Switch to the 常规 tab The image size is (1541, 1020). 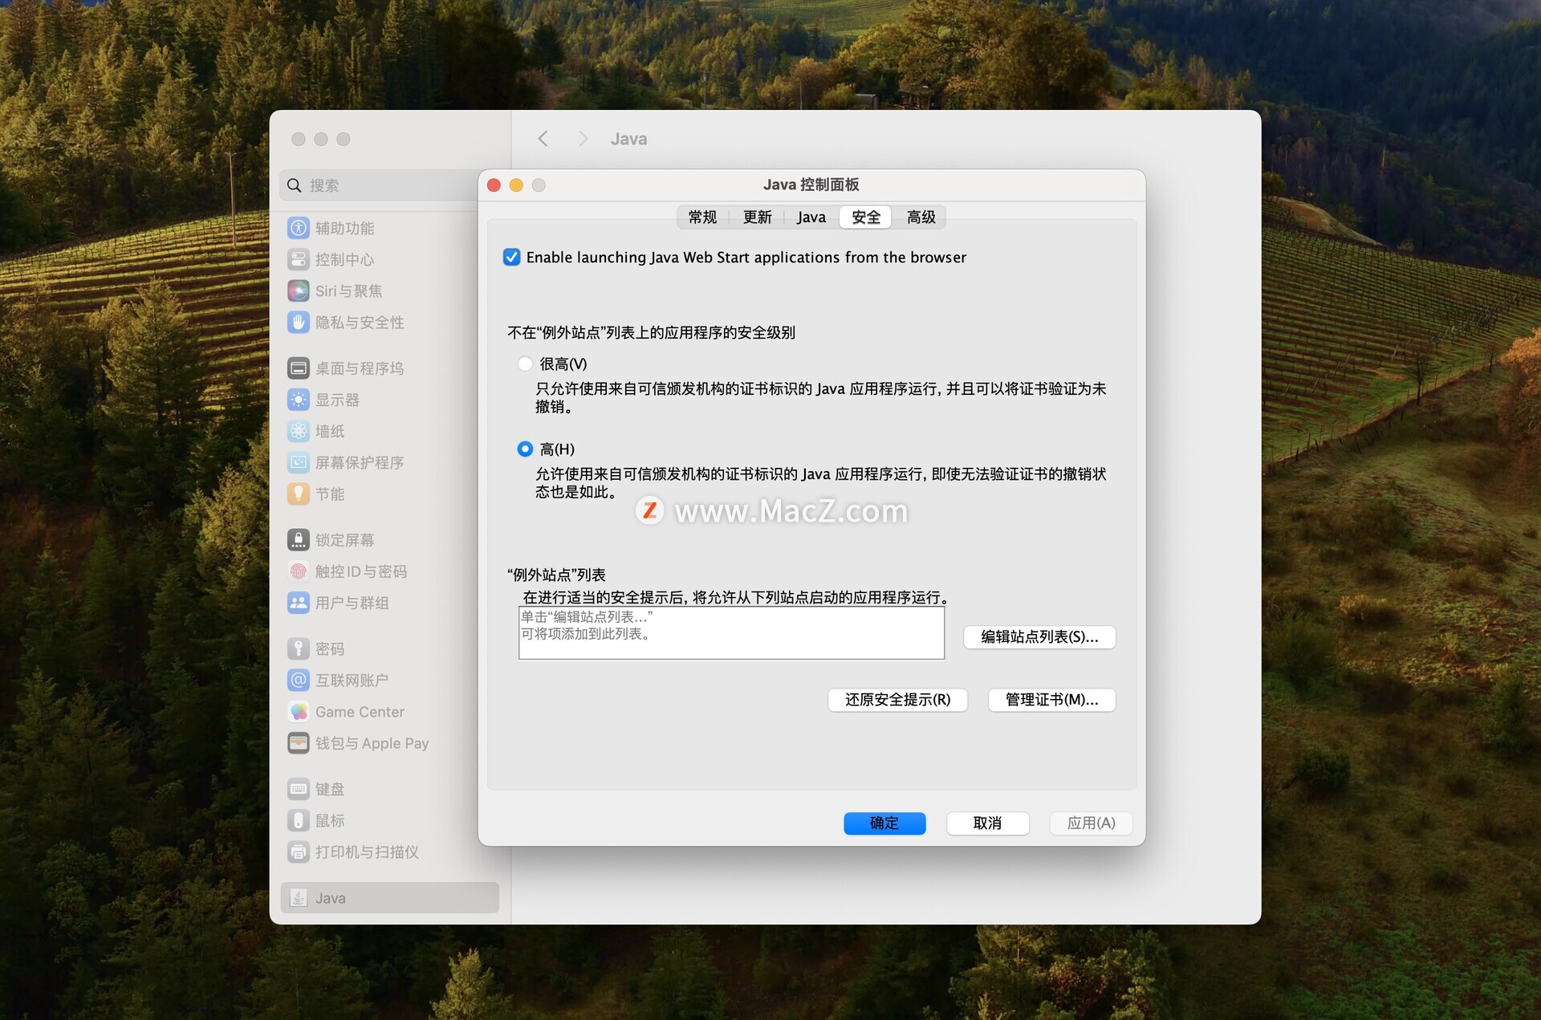point(702,217)
